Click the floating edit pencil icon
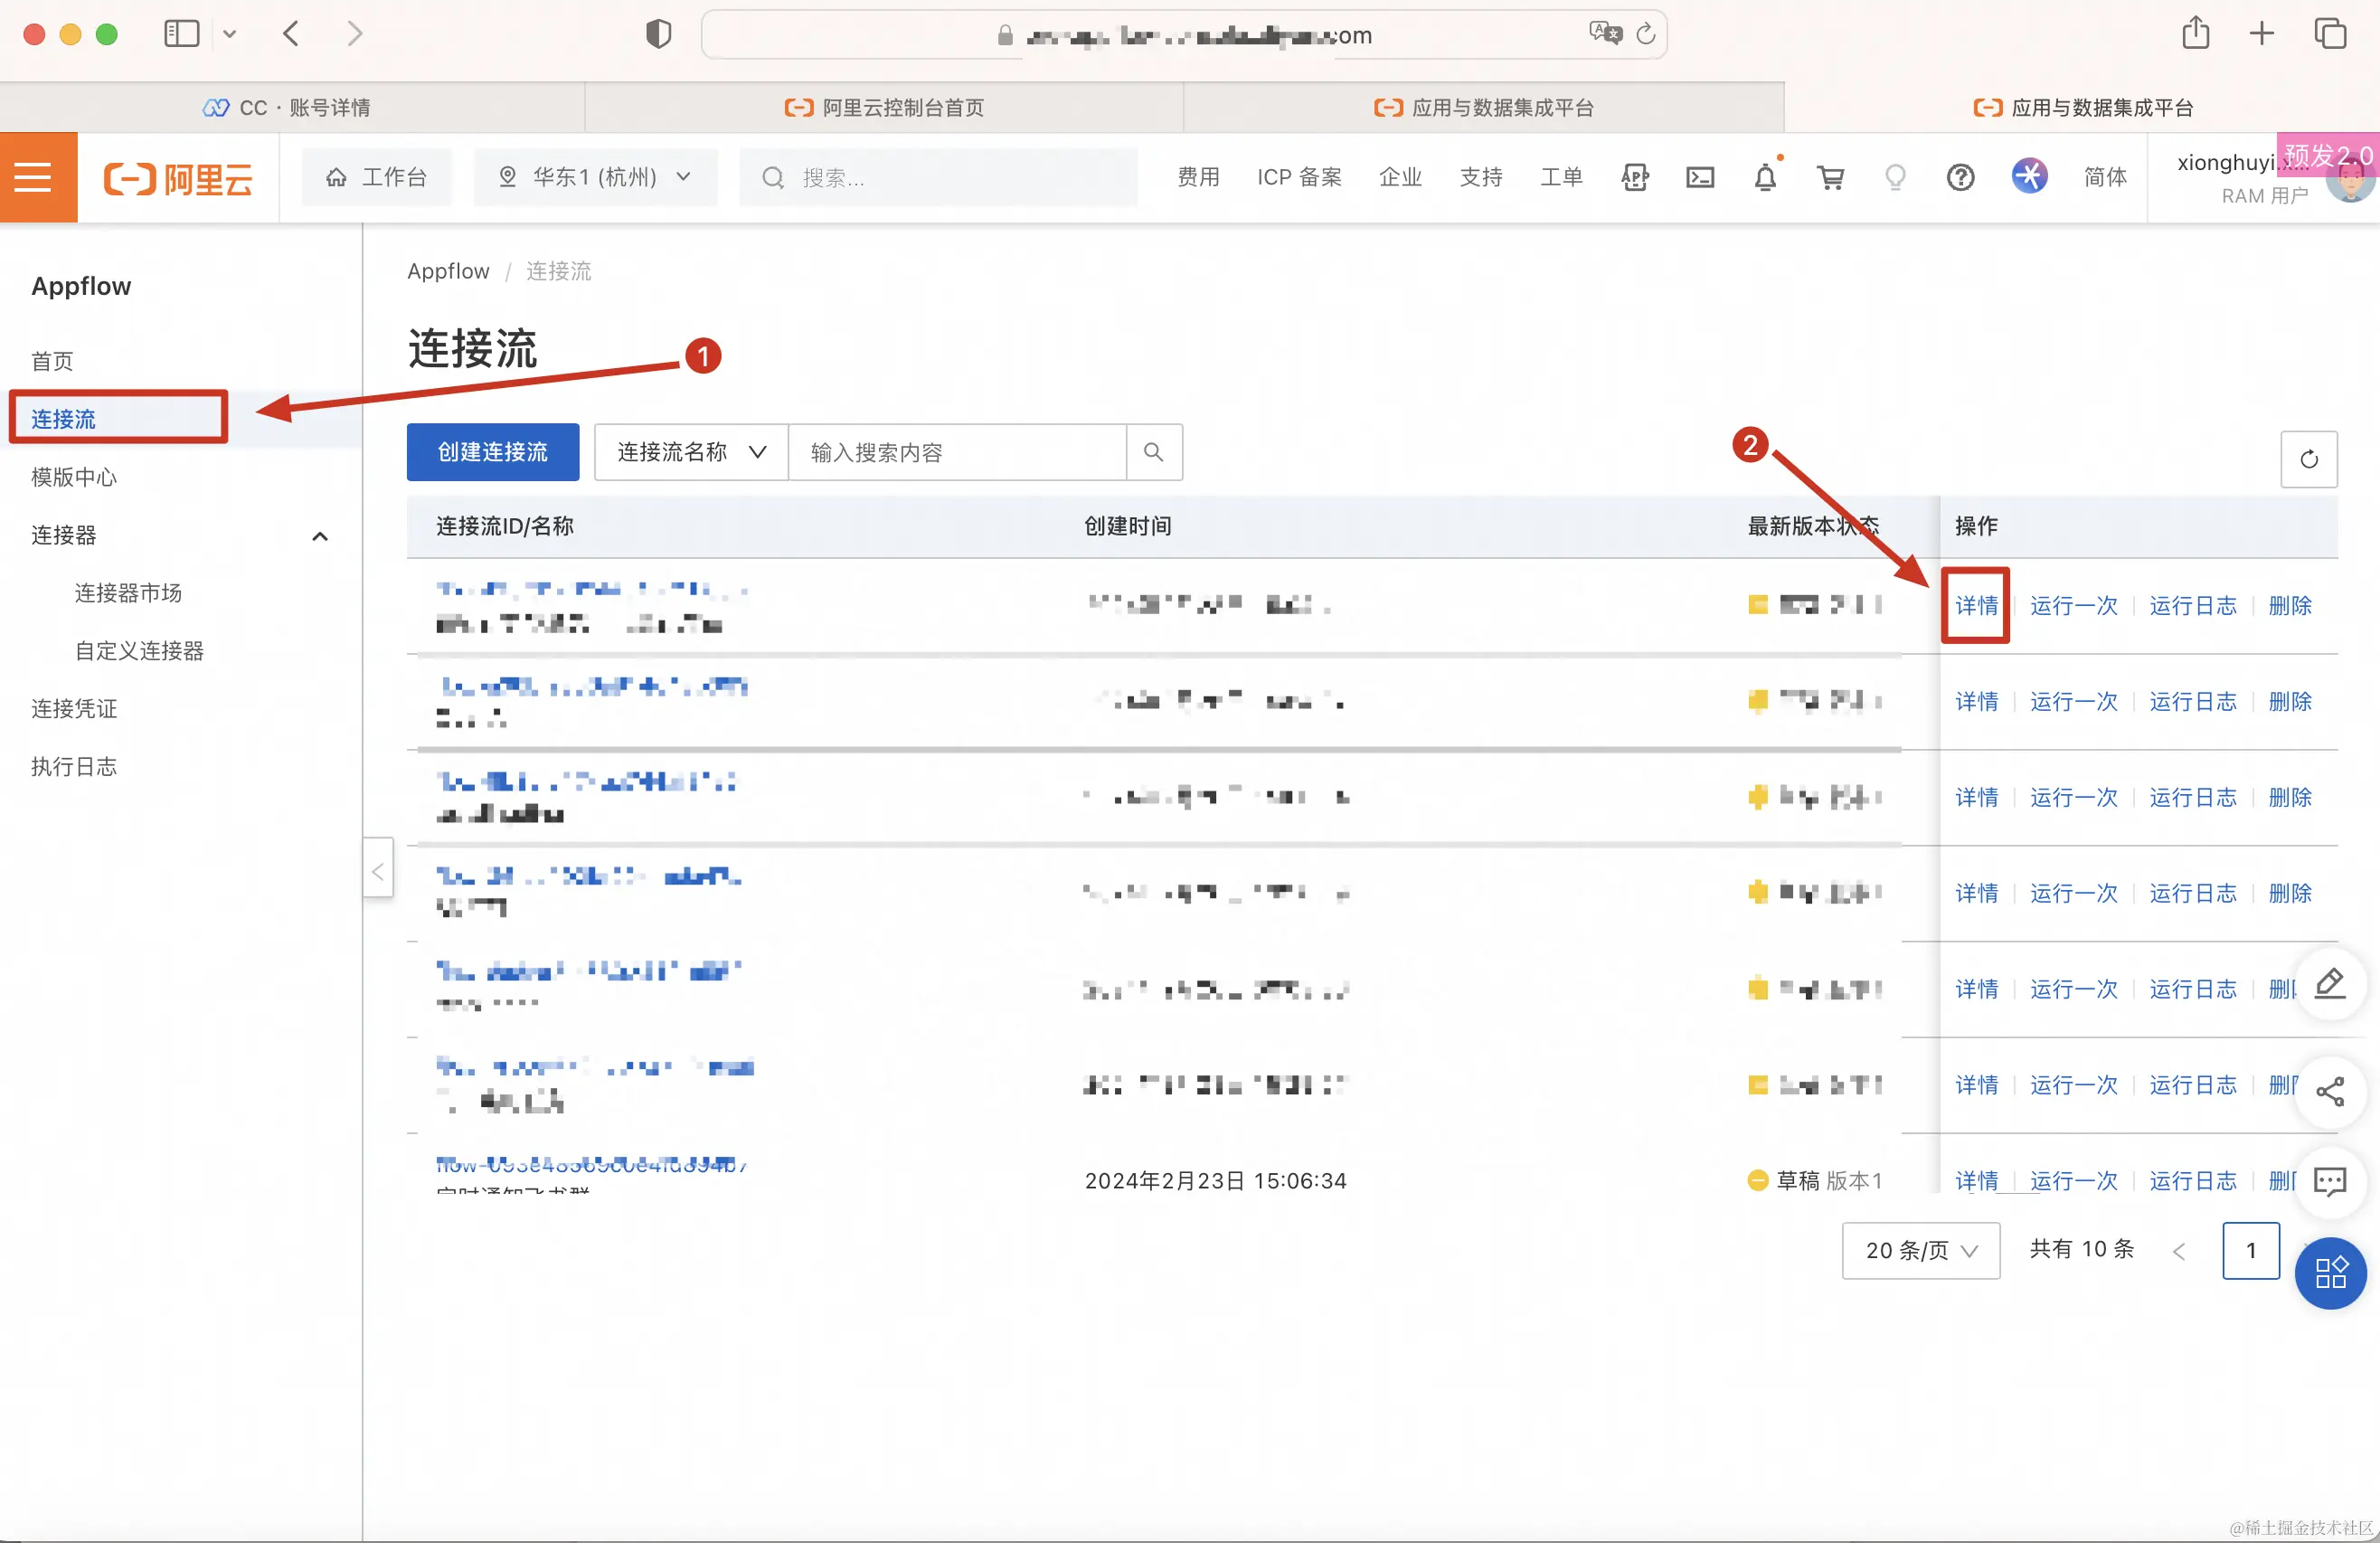2380x1543 pixels. point(2329,984)
